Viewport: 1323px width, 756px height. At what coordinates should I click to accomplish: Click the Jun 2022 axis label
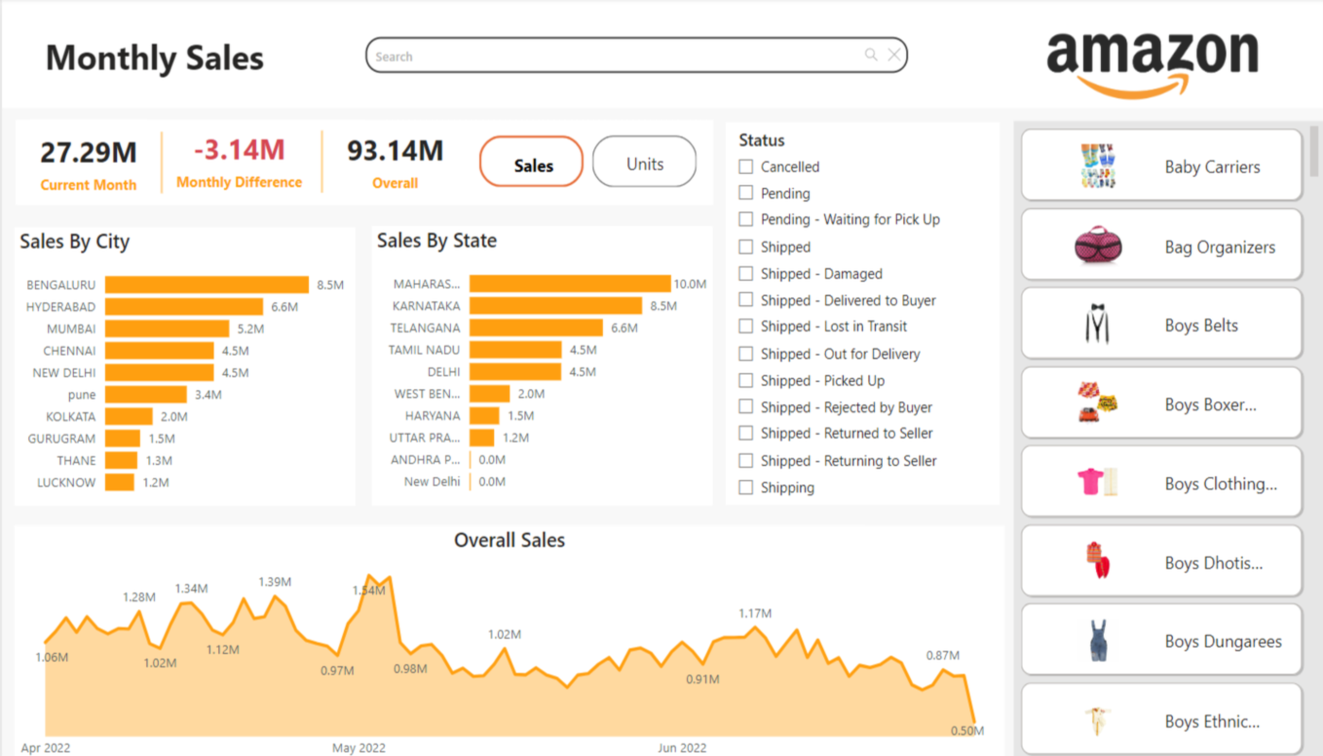681,747
